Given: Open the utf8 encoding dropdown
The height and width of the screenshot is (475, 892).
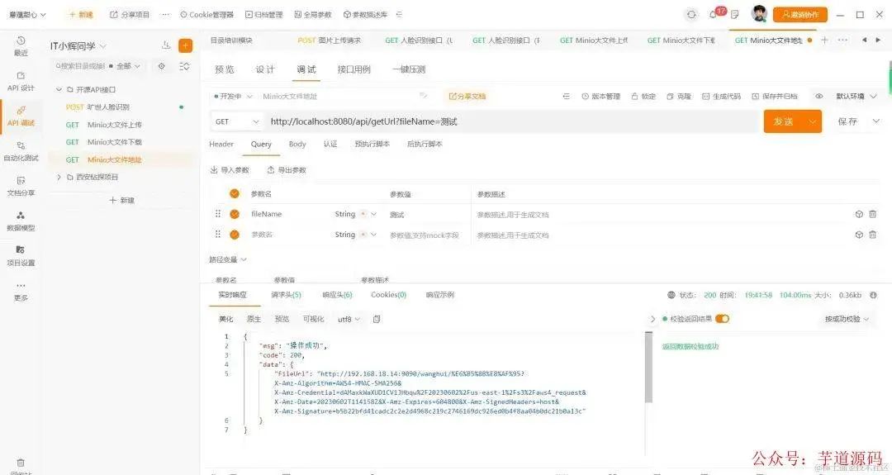Looking at the screenshot, I should [349, 319].
